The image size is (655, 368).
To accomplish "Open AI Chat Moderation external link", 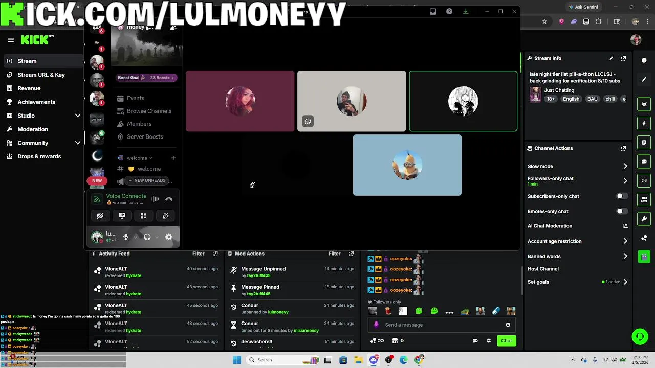I will (625, 226).
